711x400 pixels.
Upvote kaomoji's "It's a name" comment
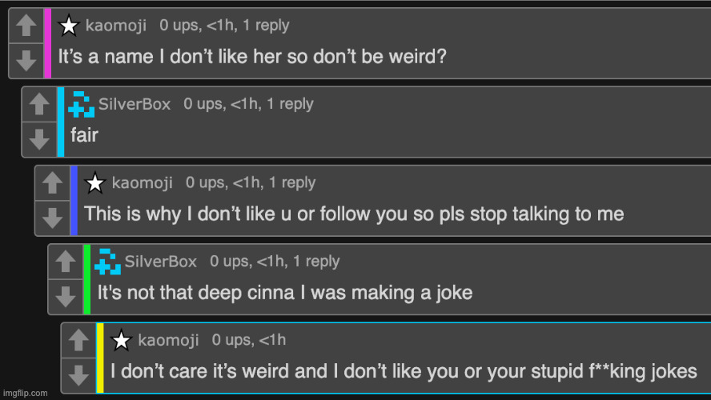tap(26, 26)
